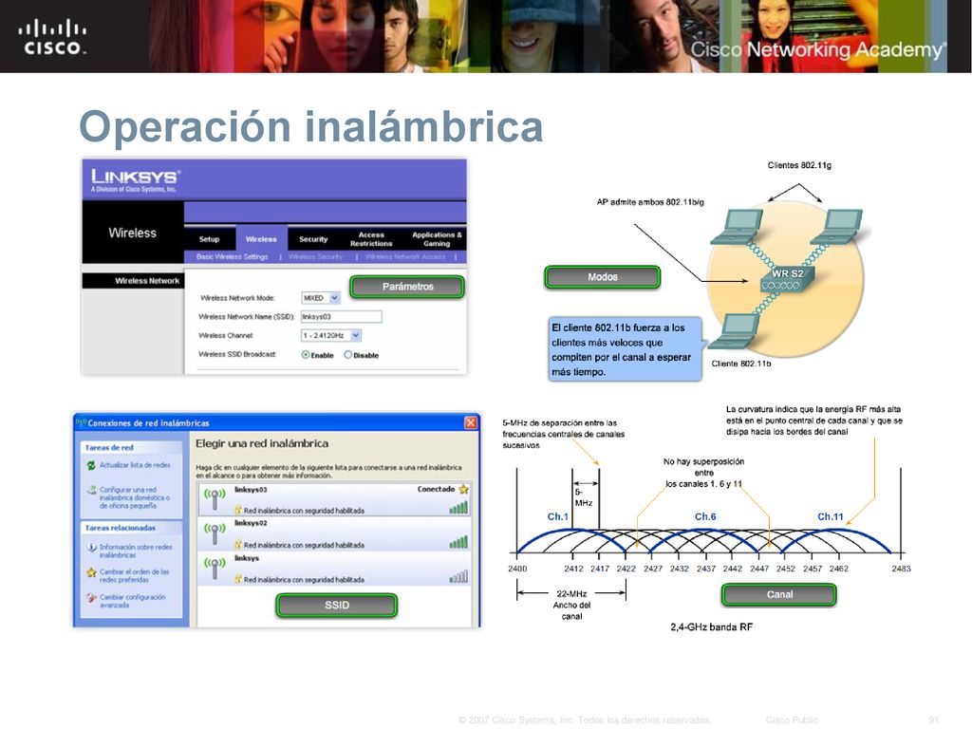The width and height of the screenshot is (972, 729).
Task: Click the green Parámetros button
Action: coord(407,287)
